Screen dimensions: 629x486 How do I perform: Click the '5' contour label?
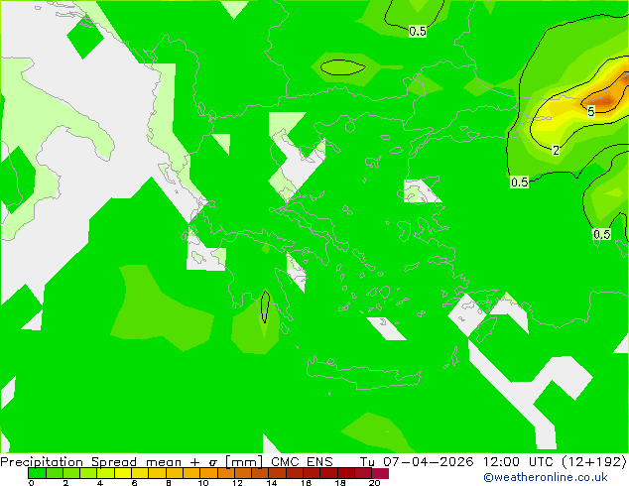[591, 111]
